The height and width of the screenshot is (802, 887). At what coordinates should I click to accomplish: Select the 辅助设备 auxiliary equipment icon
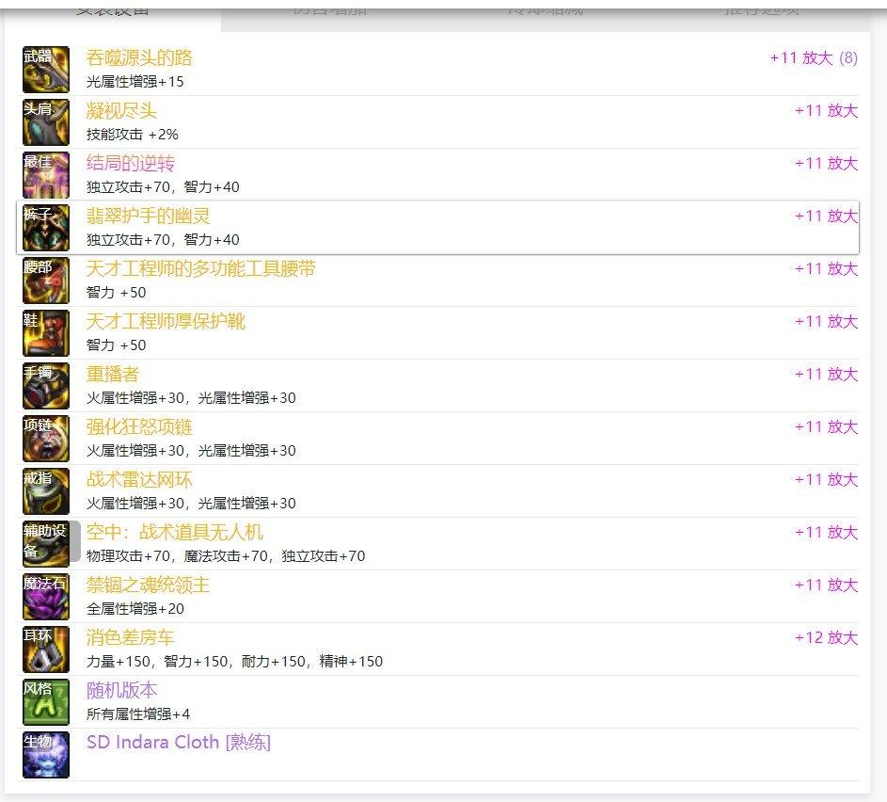[x=46, y=543]
